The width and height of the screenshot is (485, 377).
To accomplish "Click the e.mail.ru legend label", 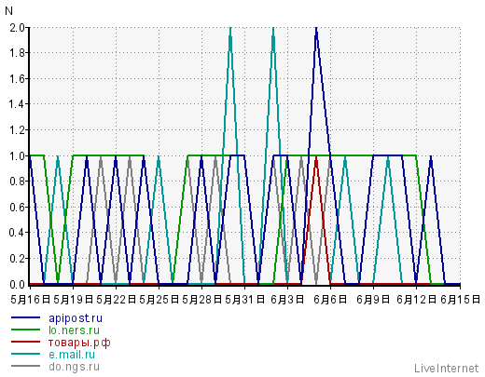I will point(72,355).
